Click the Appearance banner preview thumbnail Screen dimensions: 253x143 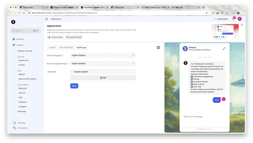coord(225,31)
